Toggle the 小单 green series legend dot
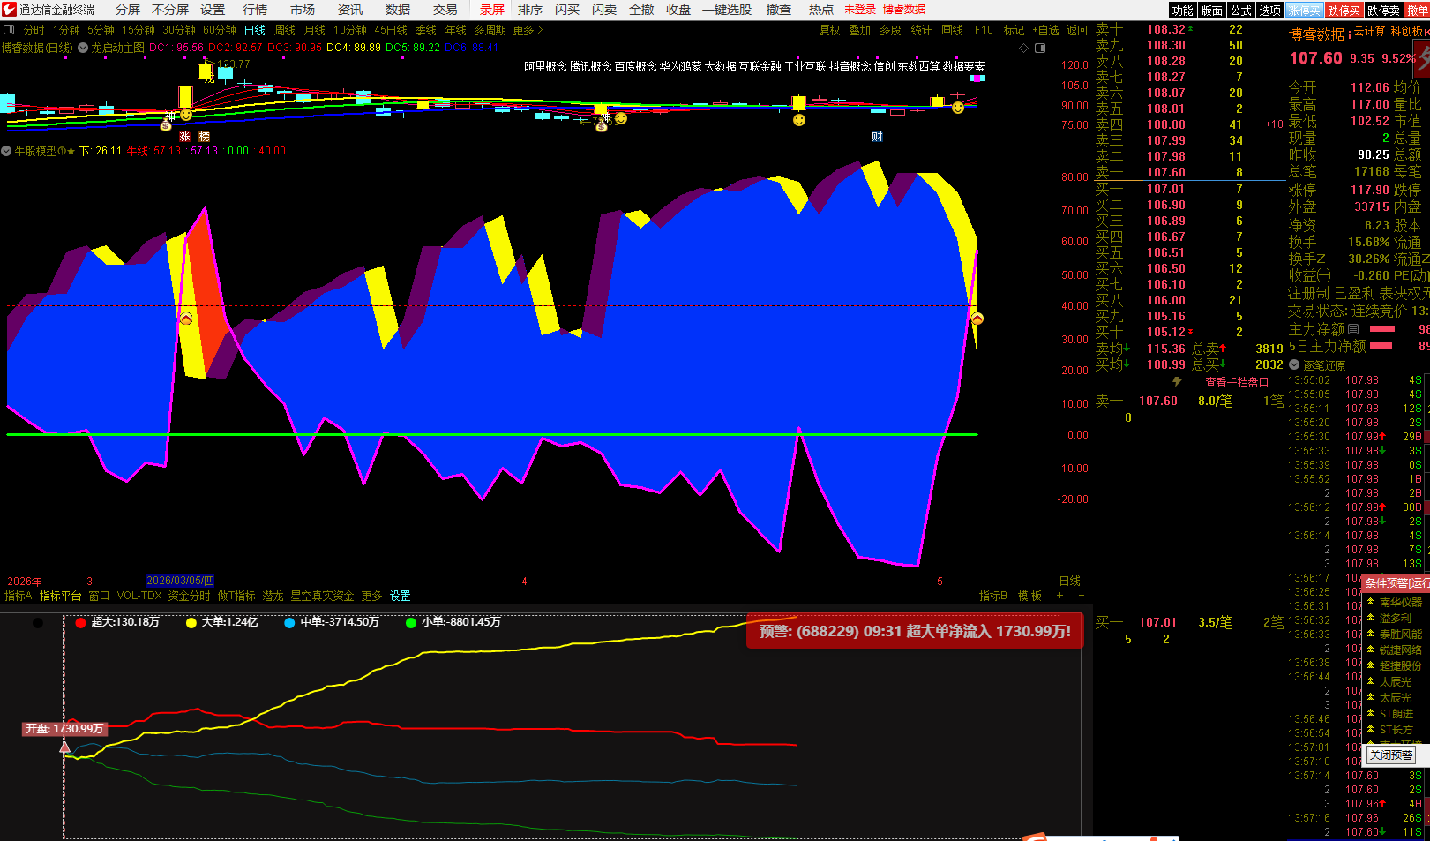This screenshot has height=841, width=1430. click(x=411, y=623)
